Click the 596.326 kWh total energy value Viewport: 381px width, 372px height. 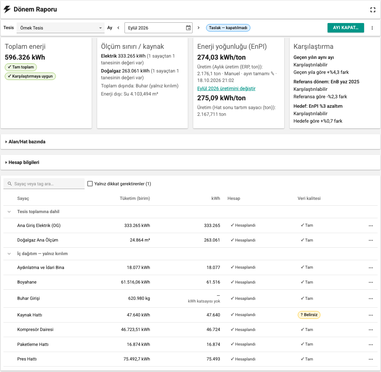(25, 57)
